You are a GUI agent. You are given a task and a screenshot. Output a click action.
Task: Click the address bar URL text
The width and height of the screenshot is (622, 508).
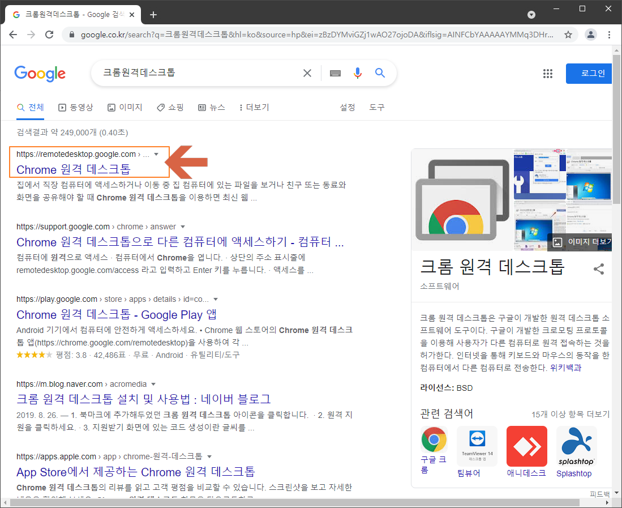click(317, 35)
